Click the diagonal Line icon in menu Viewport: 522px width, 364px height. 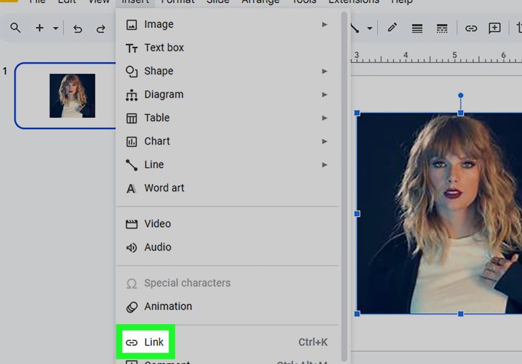pyautogui.click(x=132, y=165)
